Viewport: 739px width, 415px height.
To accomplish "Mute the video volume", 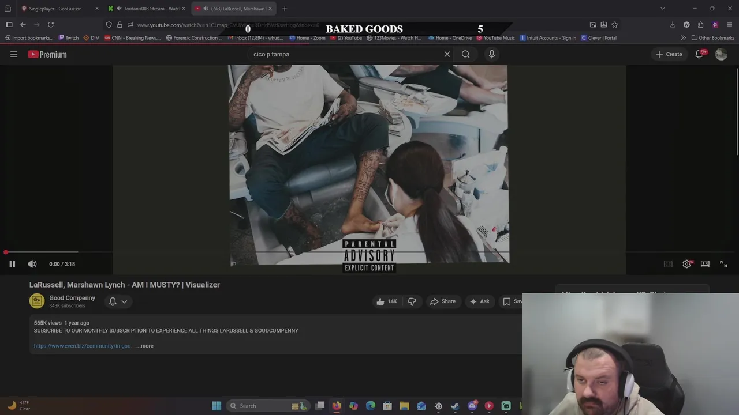I will pos(32,264).
